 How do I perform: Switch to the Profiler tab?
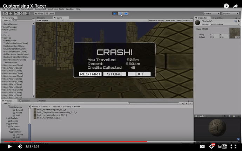click(41, 101)
